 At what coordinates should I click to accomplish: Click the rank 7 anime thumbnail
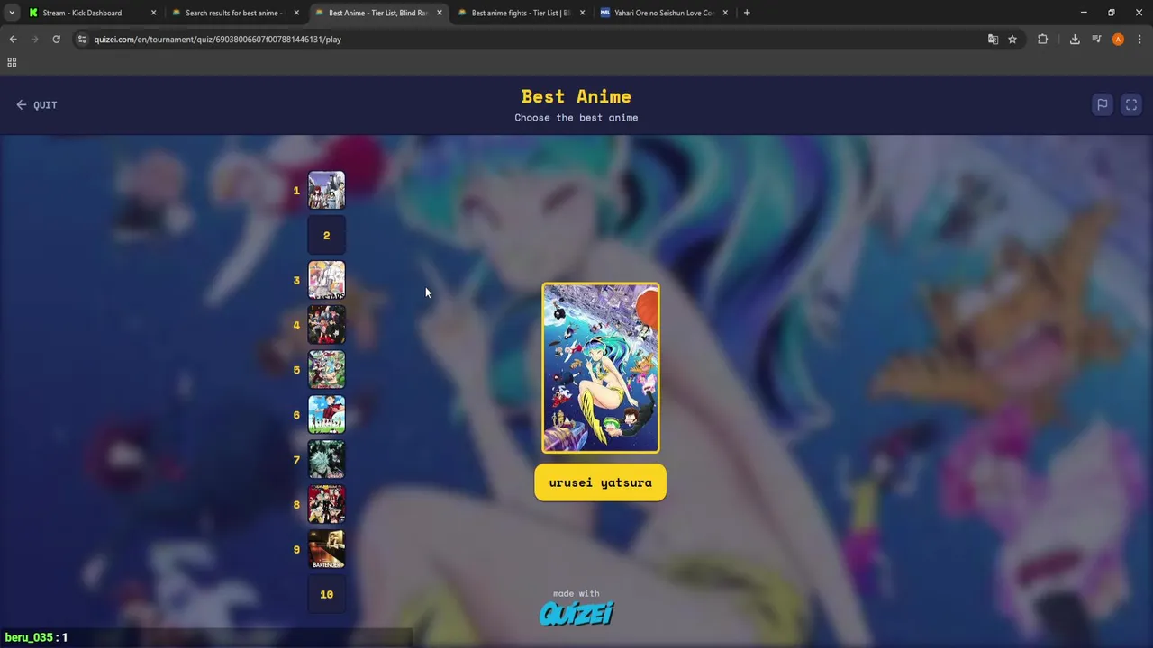[326, 460]
